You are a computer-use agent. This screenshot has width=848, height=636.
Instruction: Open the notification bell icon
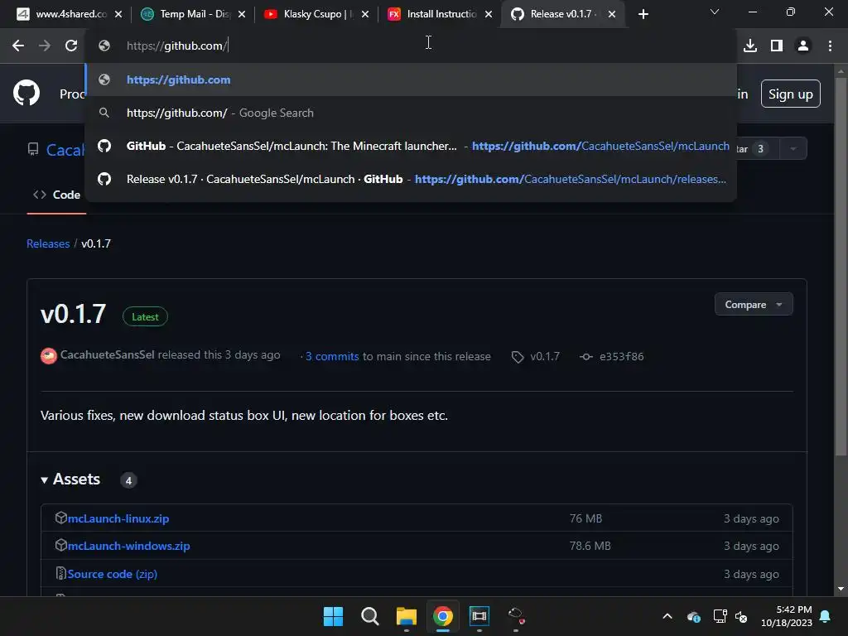pyautogui.click(x=826, y=616)
